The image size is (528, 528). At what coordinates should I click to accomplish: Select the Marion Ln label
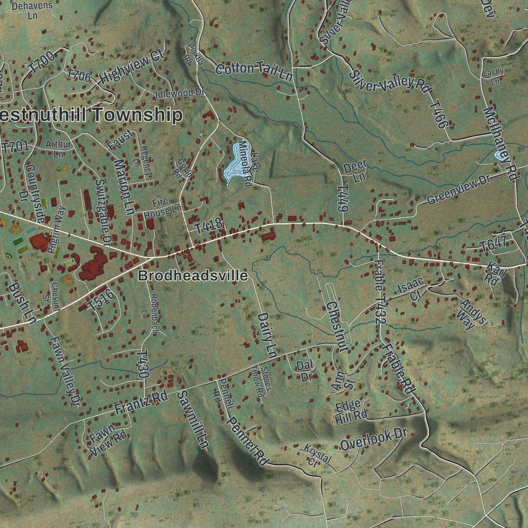pyautogui.click(x=124, y=187)
